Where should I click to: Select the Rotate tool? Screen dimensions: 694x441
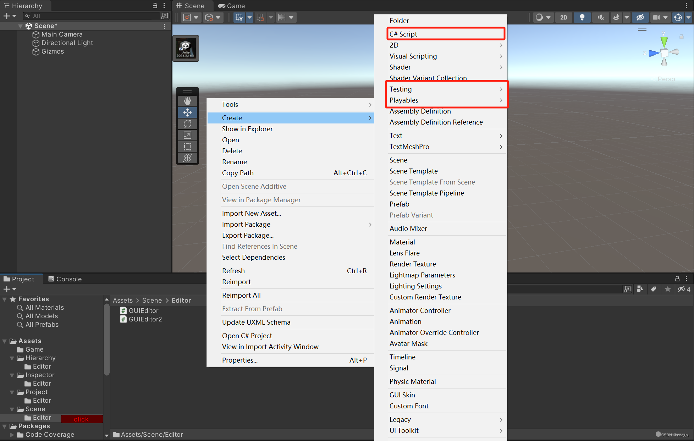pyautogui.click(x=187, y=124)
